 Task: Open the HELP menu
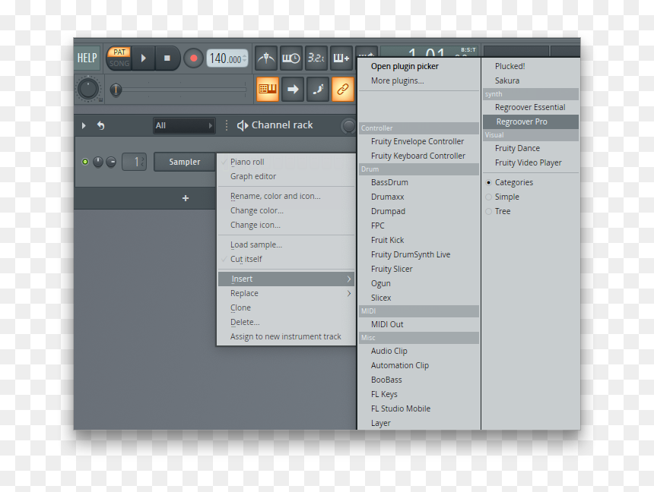(87, 58)
